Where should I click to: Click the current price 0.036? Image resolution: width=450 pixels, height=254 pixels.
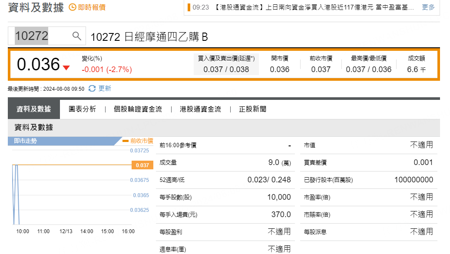(x=38, y=64)
